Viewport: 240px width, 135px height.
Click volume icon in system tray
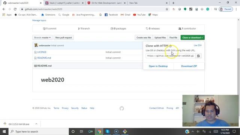pyautogui.click(x=198, y=132)
